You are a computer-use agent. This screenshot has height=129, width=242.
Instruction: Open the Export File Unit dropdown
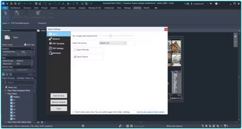click(x=113, y=43)
